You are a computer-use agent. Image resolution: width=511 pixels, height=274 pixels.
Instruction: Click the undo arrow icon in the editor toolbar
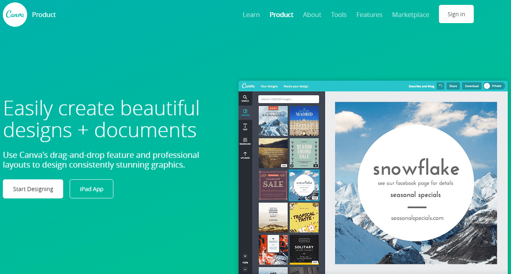(x=440, y=86)
